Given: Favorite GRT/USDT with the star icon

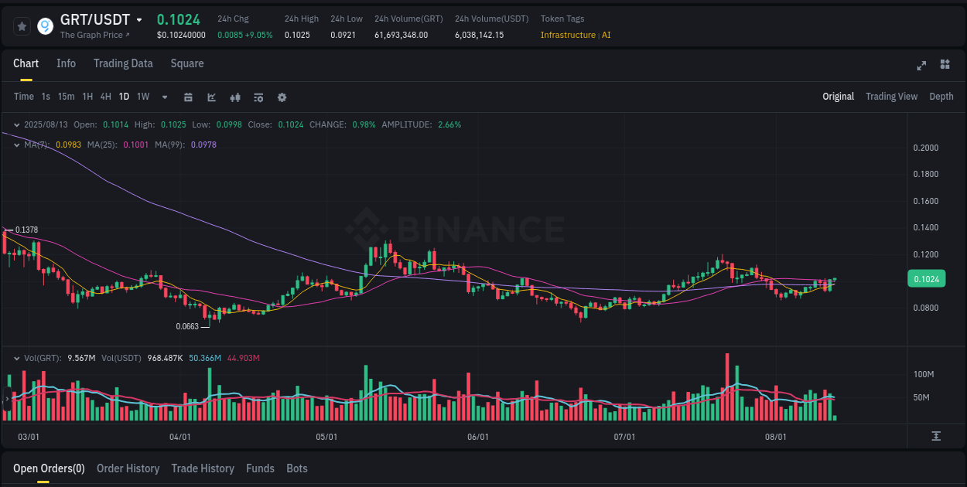Looking at the screenshot, I should [22, 26].
